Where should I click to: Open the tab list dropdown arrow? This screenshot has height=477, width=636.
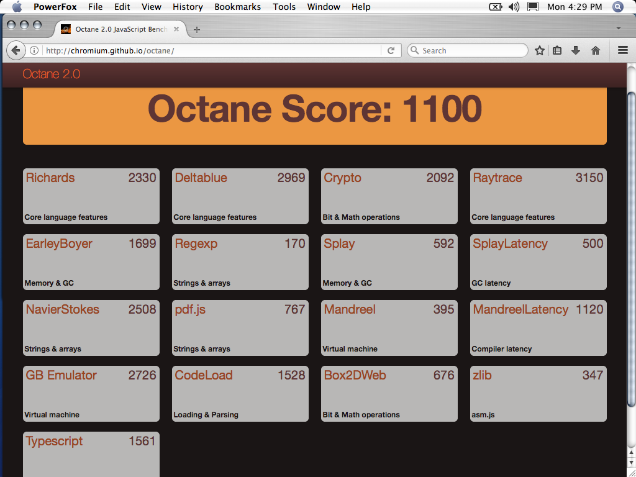[x=619, y=29]
